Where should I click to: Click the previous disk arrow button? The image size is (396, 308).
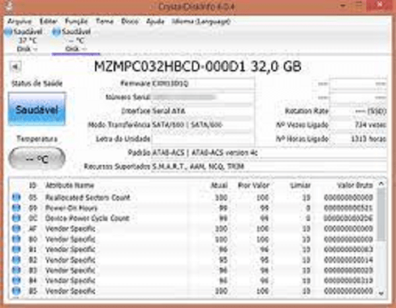tap(15, 67)
